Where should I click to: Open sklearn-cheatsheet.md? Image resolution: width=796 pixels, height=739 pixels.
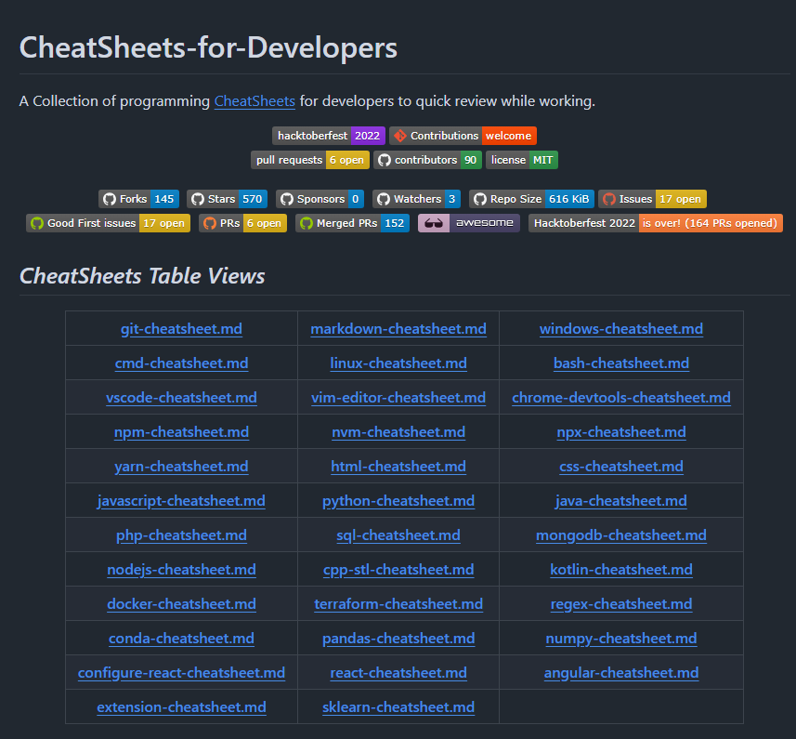coord(398,707)
